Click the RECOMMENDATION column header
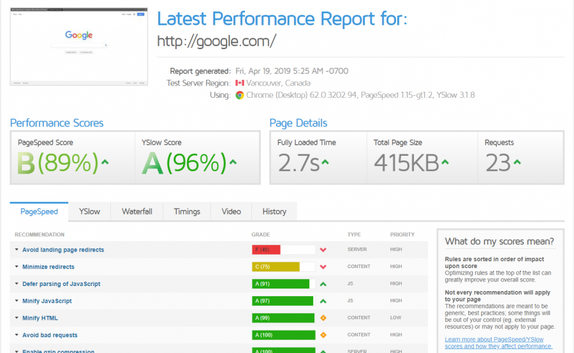 [x=40, y=235]
